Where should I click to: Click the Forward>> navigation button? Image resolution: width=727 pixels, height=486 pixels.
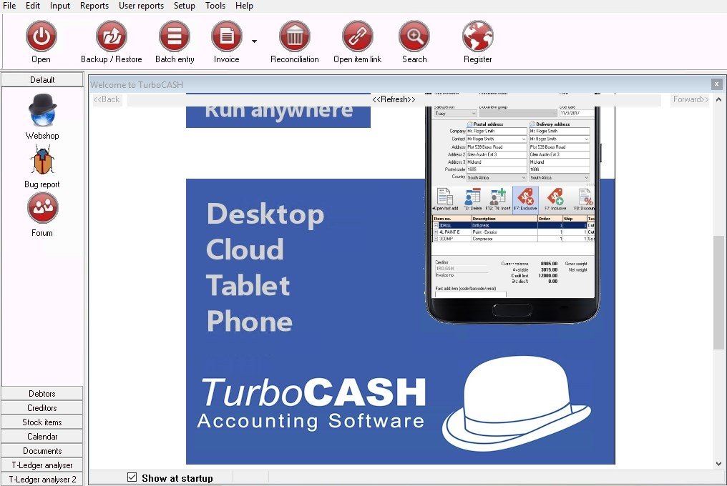point(691,99)
